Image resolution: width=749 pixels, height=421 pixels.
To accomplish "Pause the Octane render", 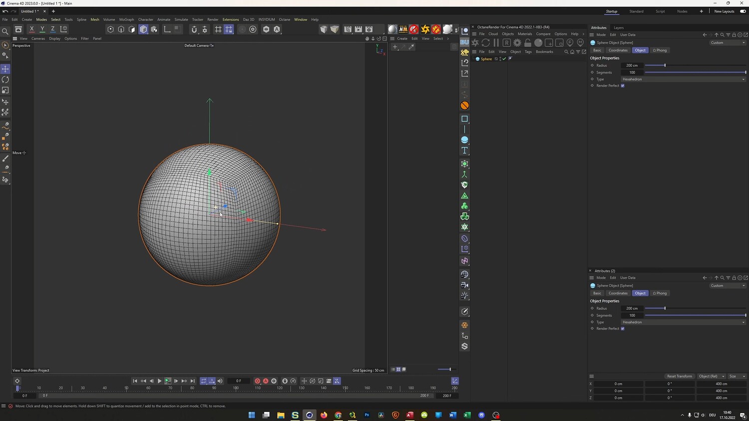I will click(x=496, y=43).
